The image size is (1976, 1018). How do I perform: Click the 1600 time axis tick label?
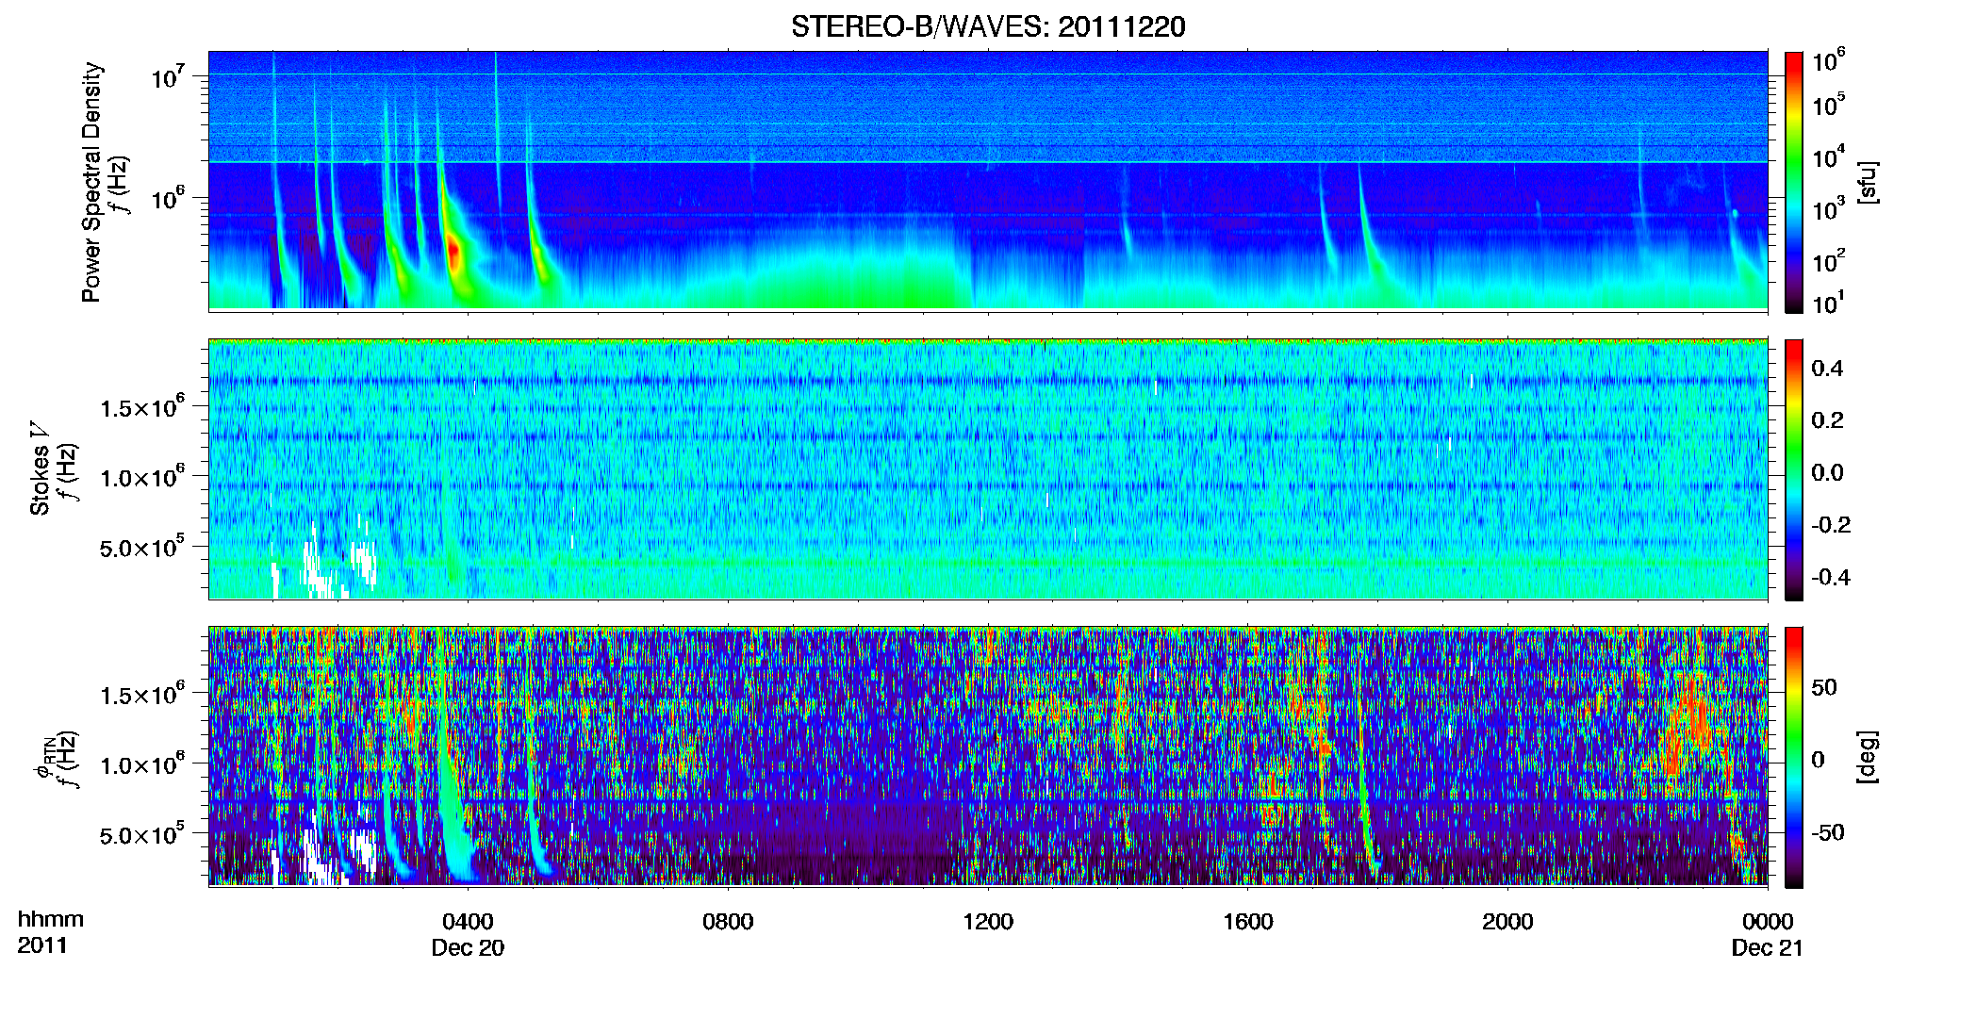[1248, 921]
